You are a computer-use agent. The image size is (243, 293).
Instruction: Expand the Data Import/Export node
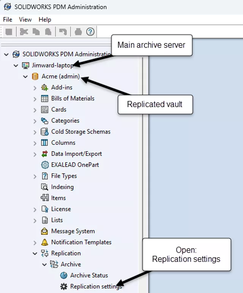coord(35,154)
